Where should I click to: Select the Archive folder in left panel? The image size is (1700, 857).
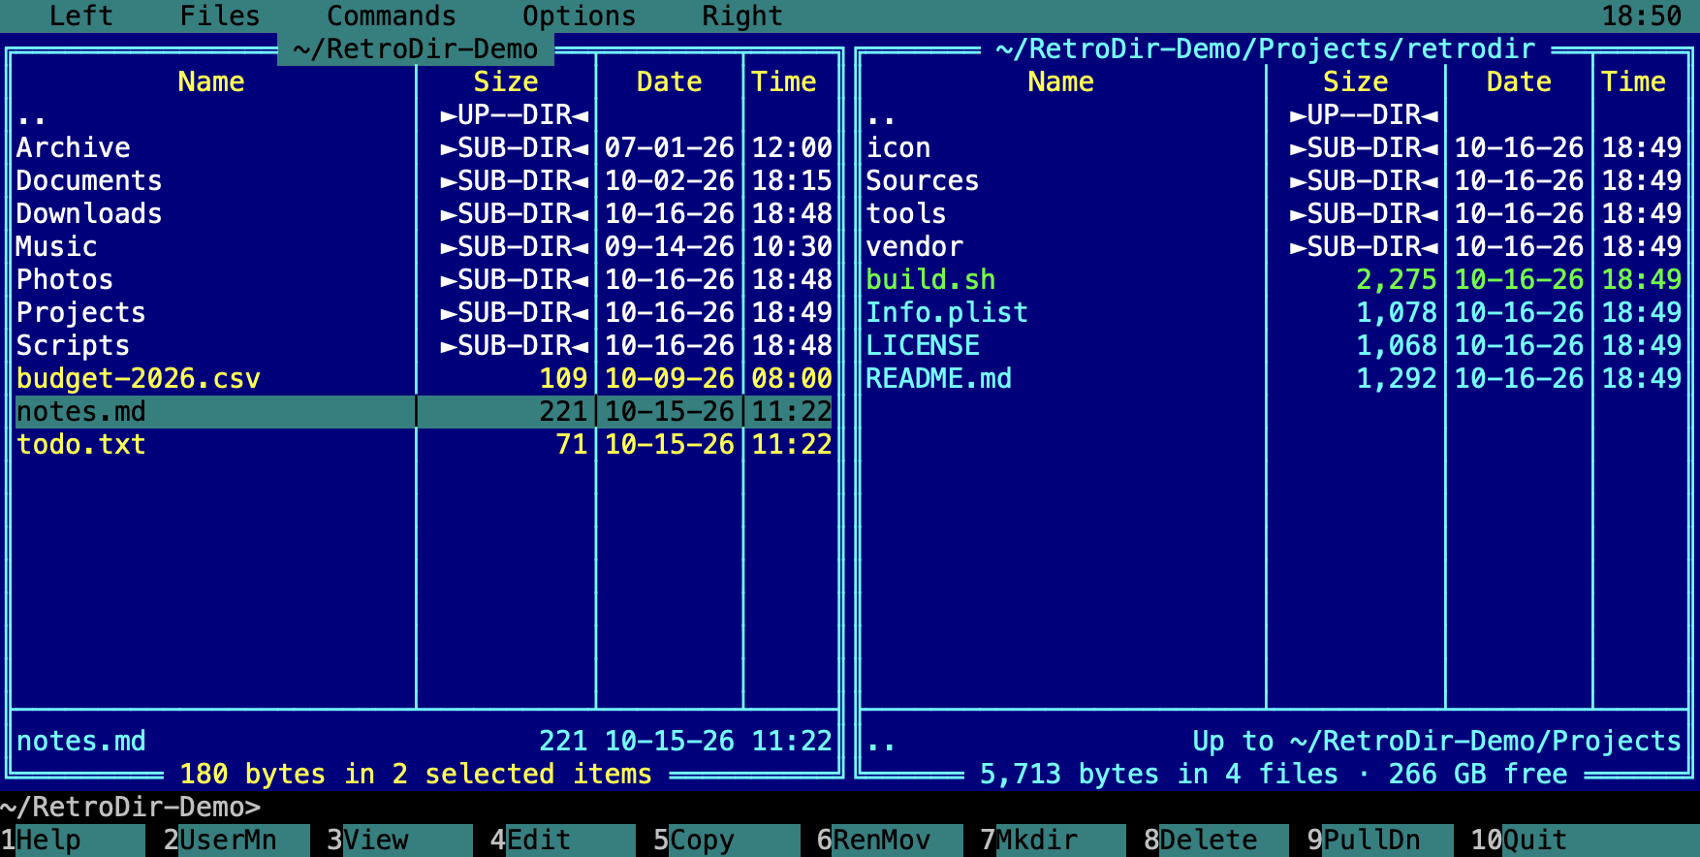(424, 147)
